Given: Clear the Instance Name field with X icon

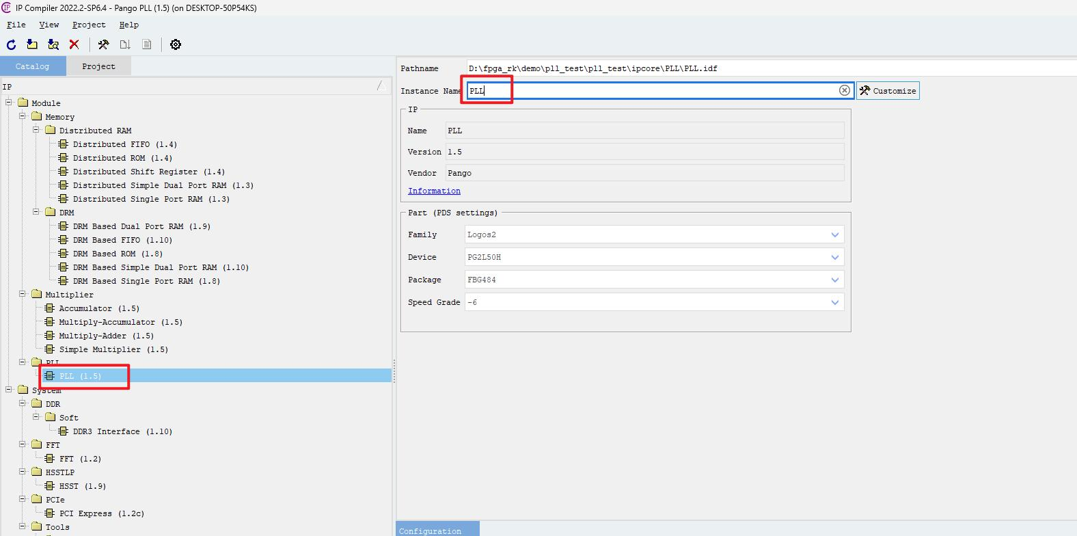Looking at the screenshot, I should [844, 91].
